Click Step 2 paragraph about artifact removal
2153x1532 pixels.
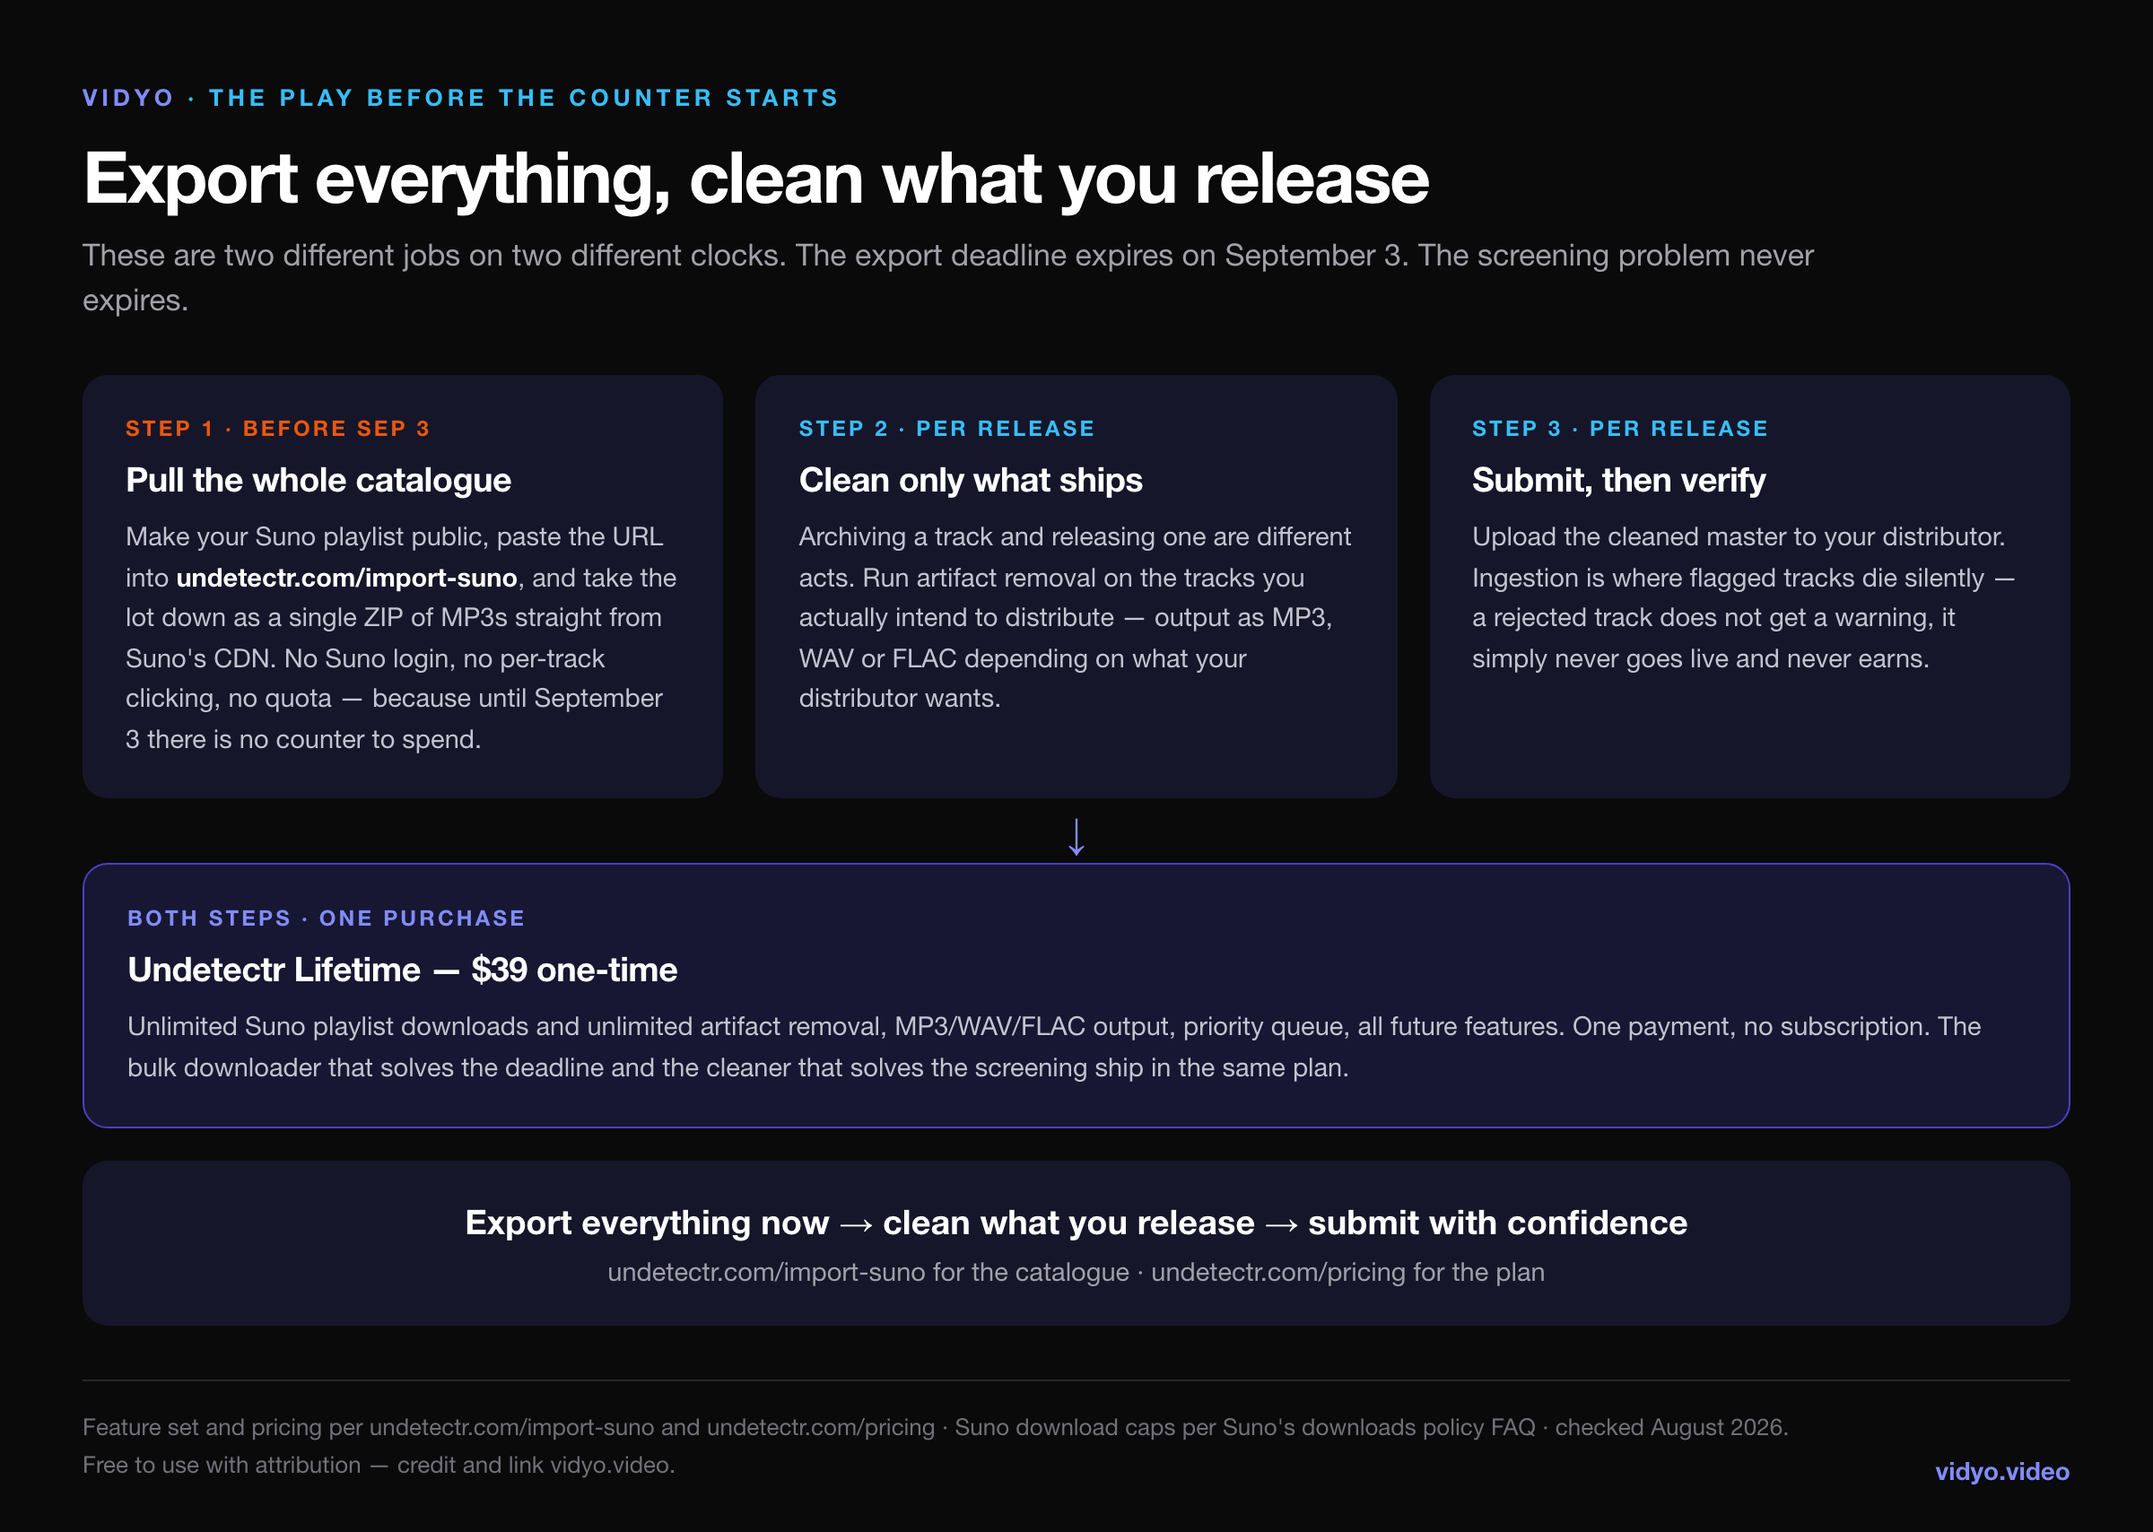pyautogui.click(x=1075, y=618)
